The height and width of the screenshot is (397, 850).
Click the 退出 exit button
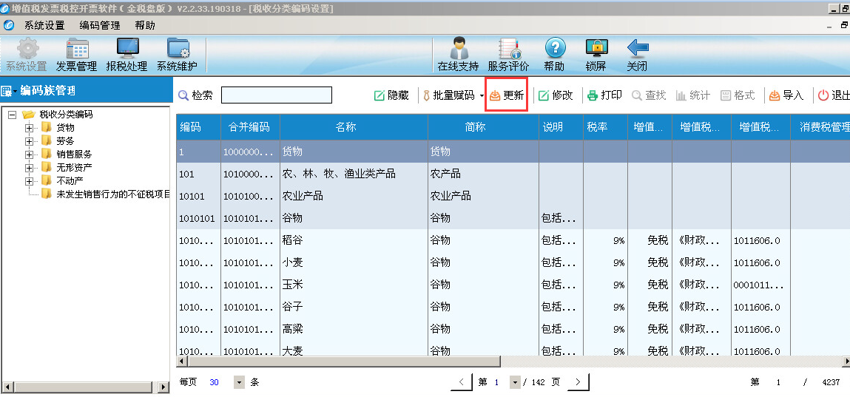click(x=834, y=95)
